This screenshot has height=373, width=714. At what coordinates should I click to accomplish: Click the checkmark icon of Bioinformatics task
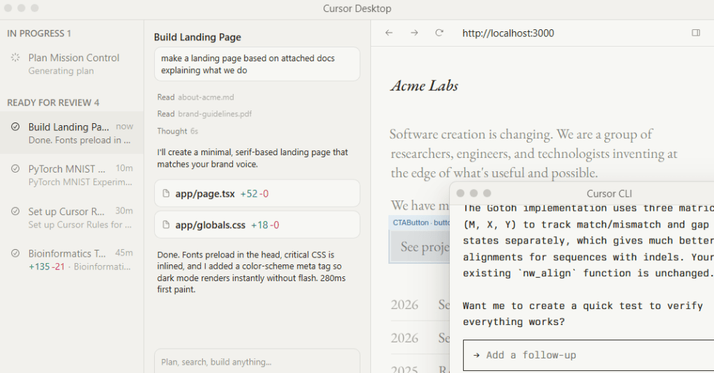[x=15, y=253]
